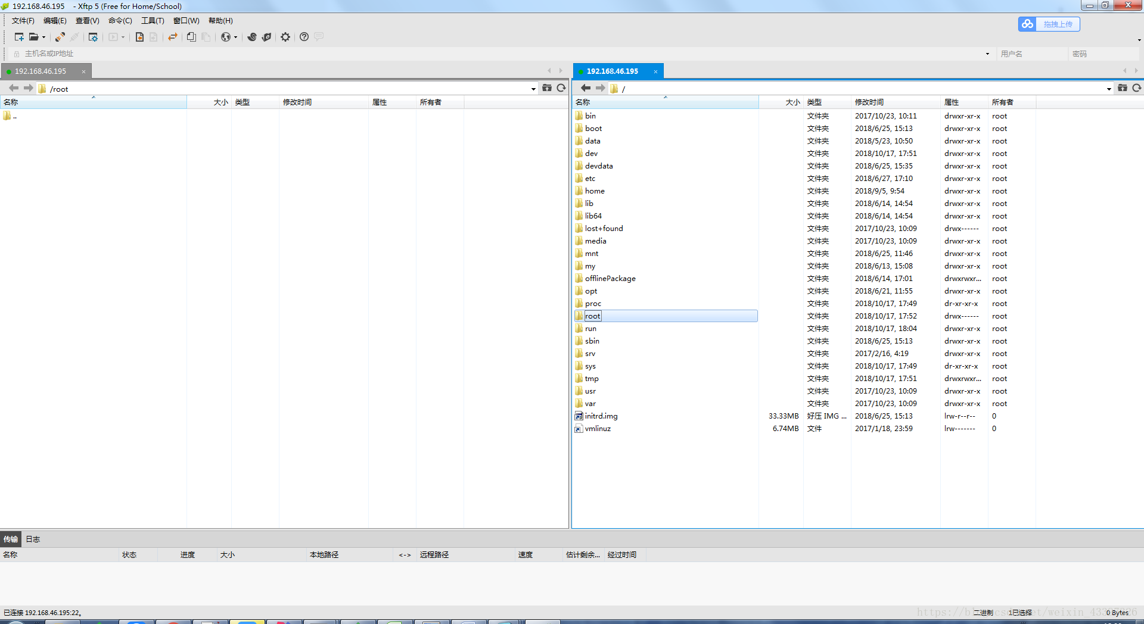Expand the left pane /root path dropdown
This screenshot has width=1144, height=624.
click(x=533, y=89)
